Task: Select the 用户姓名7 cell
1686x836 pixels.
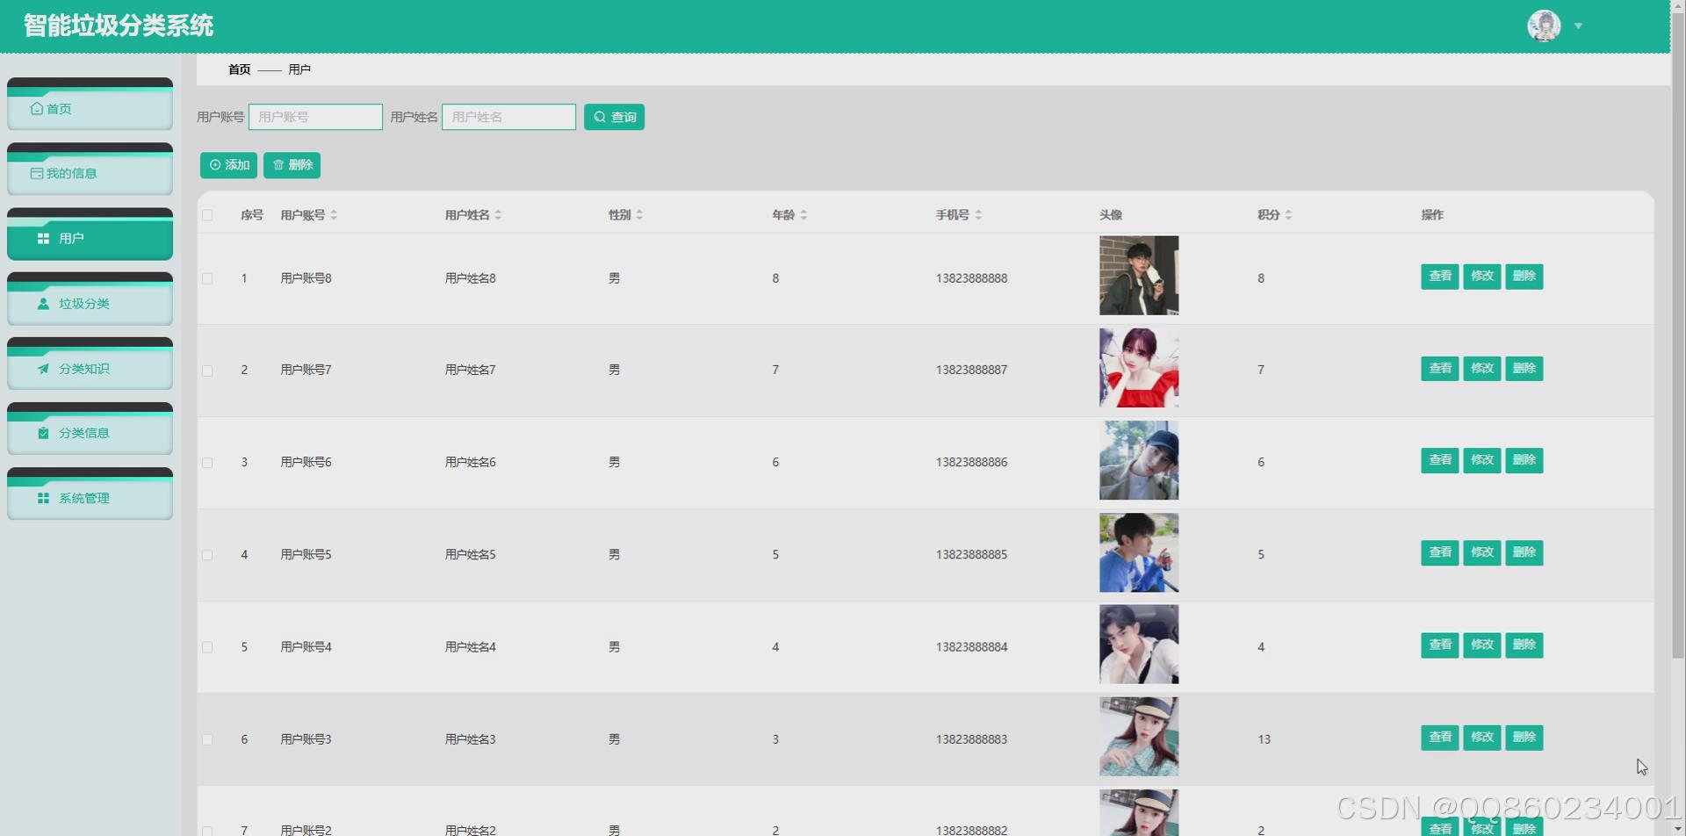Action: [470, 371]
